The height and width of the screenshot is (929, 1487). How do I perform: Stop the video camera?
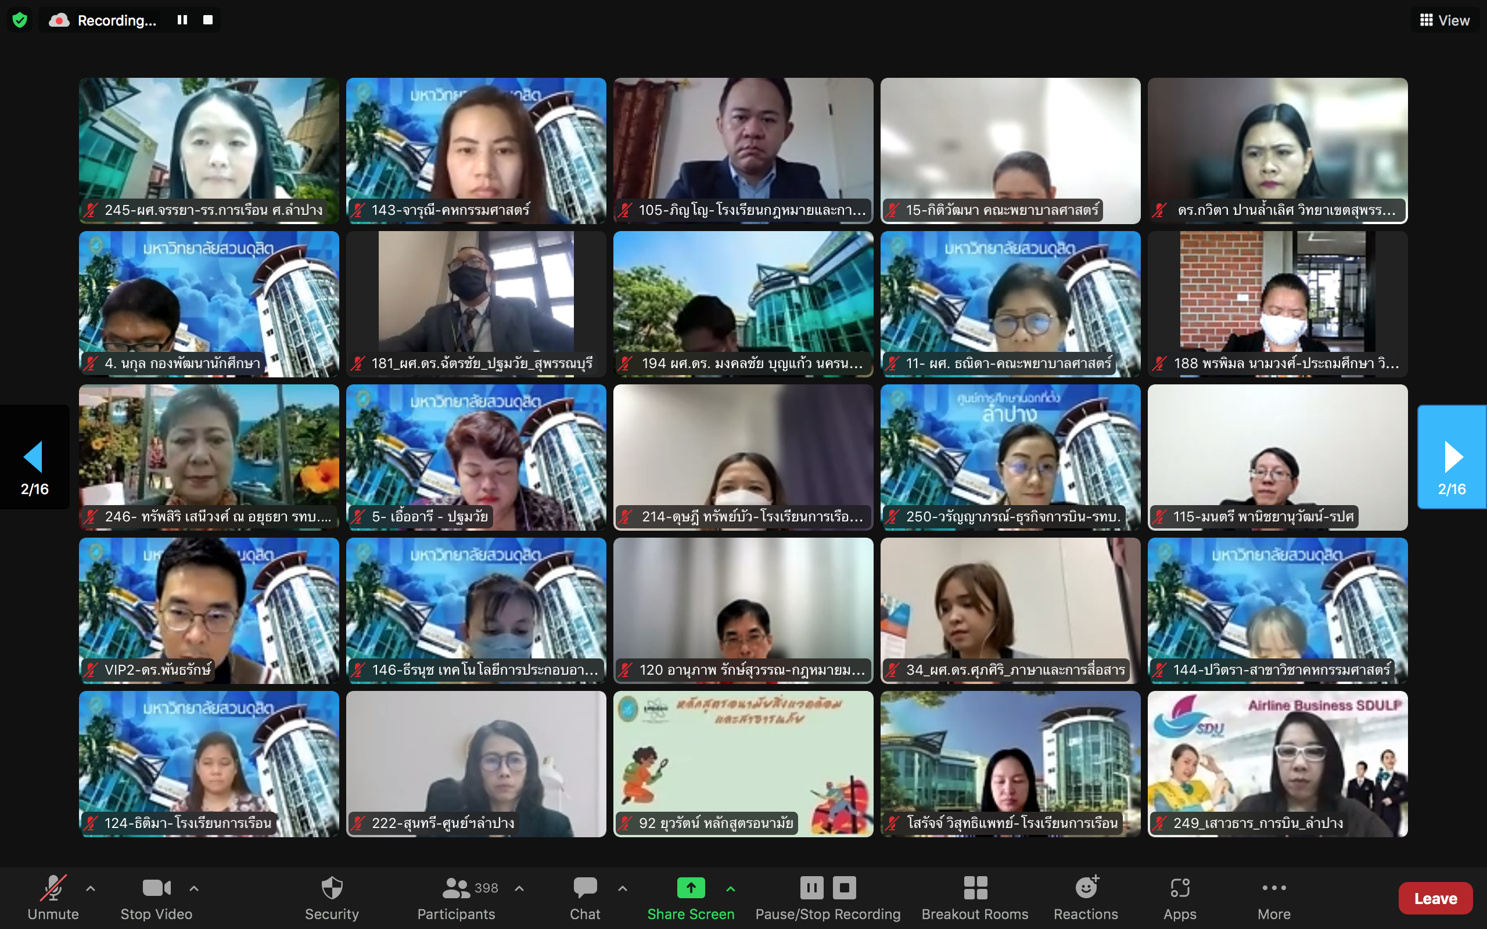pos(156,897)
